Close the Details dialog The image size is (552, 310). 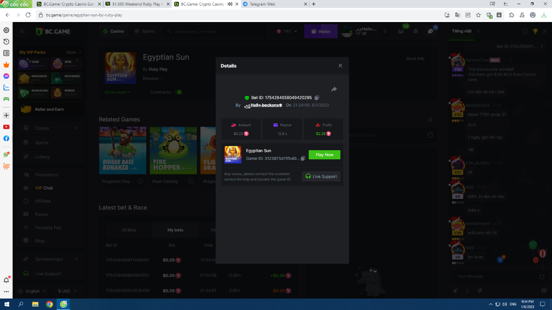click(x=340, y=66)
